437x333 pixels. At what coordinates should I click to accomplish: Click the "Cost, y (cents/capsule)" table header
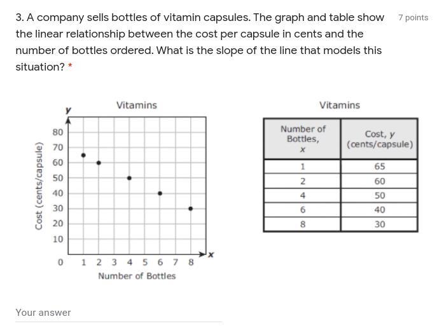380,139
